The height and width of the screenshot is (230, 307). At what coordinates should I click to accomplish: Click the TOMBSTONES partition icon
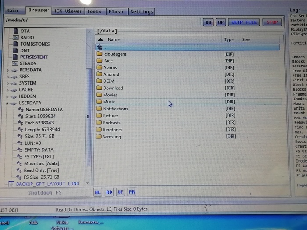pyautogui.click(x=16, y=44)
